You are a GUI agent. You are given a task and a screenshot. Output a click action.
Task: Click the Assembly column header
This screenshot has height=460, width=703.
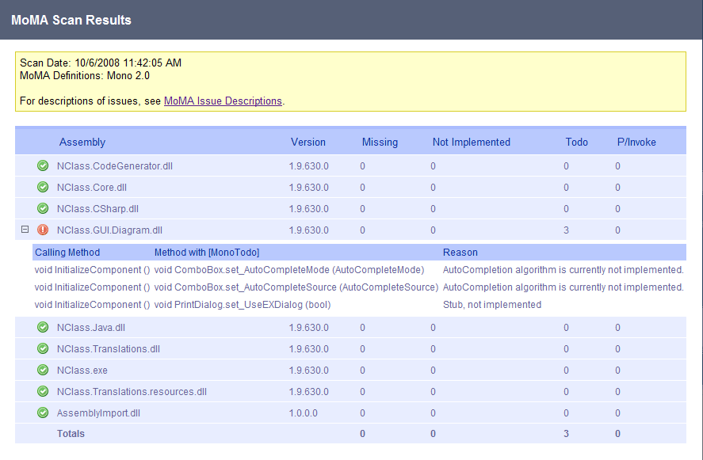[82, 143]
